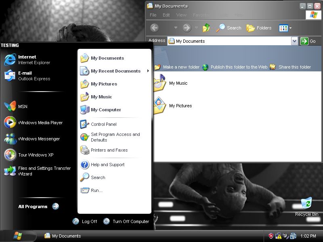Launch Tour Windows XP

pyautogui.click(x=29, y=155)
